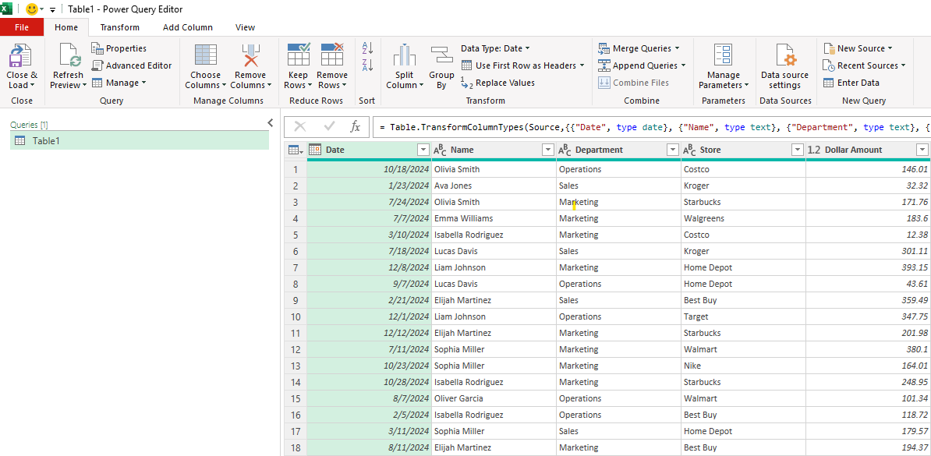Select the cell with amount 393.15

click(x=868, y=267)
